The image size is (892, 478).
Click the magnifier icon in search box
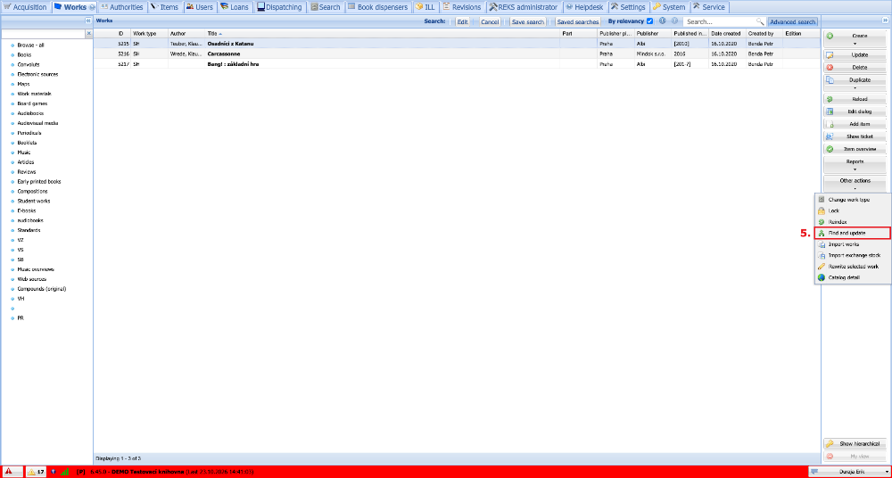tap(759, 21)
